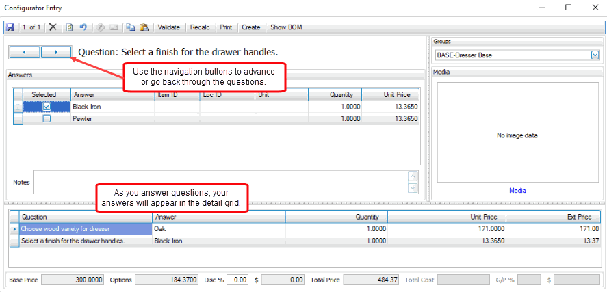The width and height of the screenshot is (607, 292).
Task: Click Validate in the toolbar
Action: (168, 27)
